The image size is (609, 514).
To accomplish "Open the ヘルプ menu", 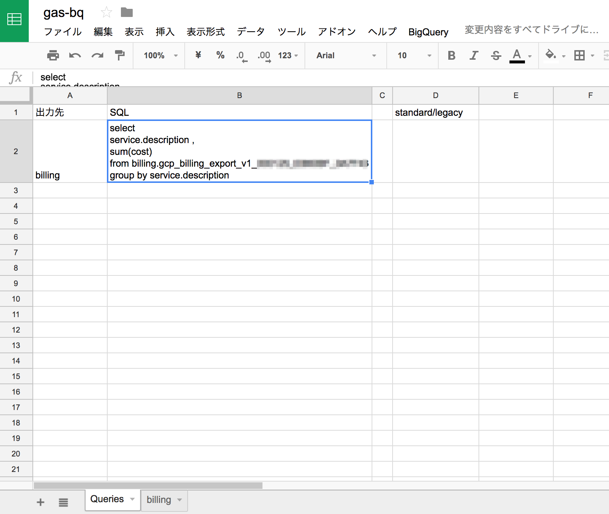I will (382, 32).
